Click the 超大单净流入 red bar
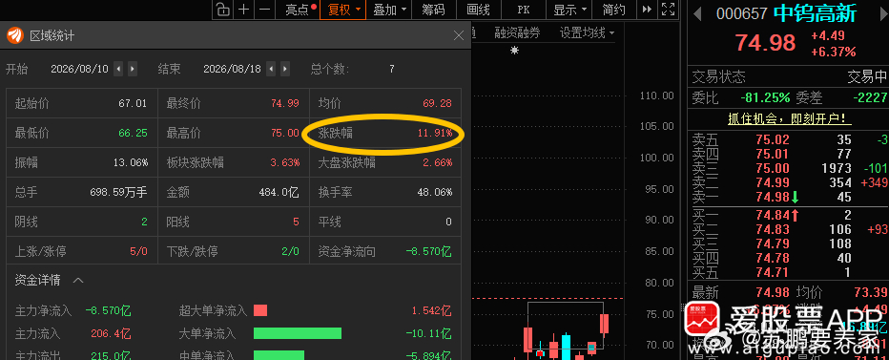Image resolution: width=889 pixels, height=360 pixels. click(260, 310)
